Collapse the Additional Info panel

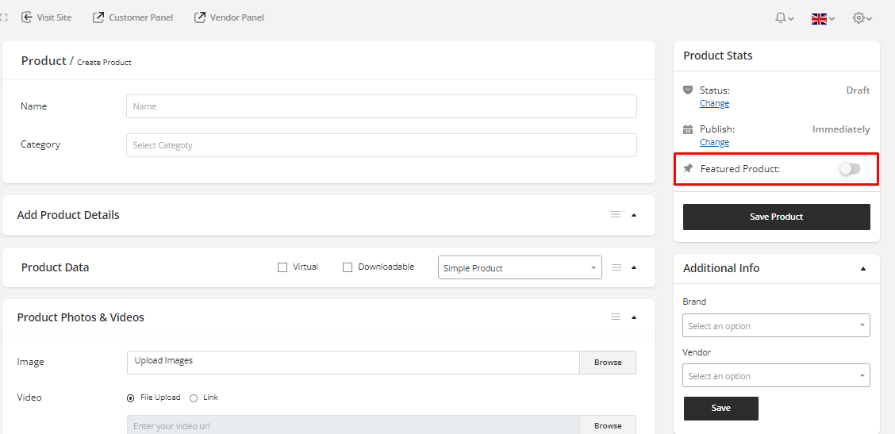tap(863, 269)
